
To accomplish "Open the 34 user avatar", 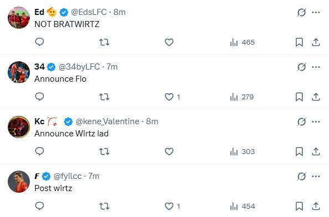I will point(19,72).
